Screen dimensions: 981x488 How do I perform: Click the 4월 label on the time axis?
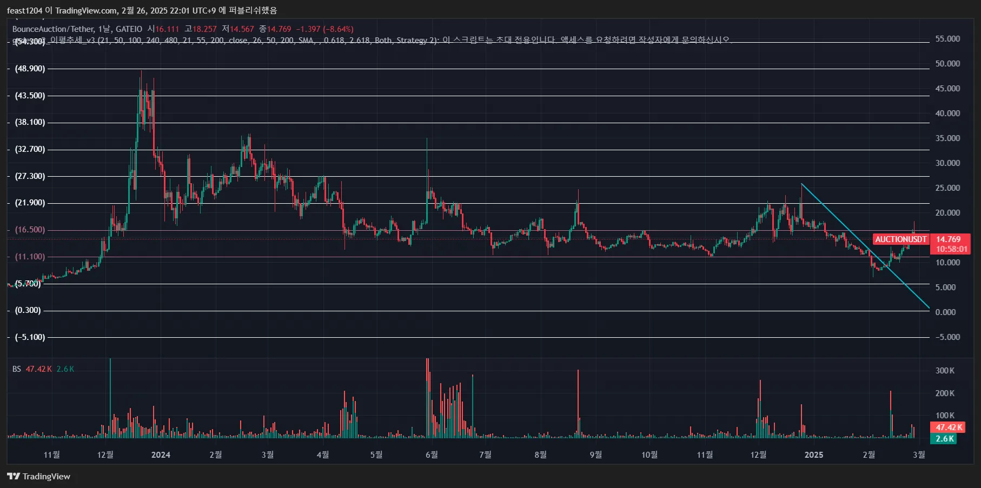(x=323, y=455)
